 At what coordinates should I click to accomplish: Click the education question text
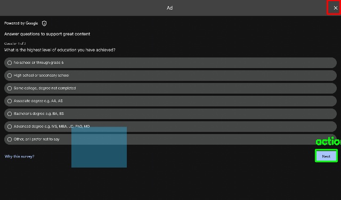(x=60, y=50)
